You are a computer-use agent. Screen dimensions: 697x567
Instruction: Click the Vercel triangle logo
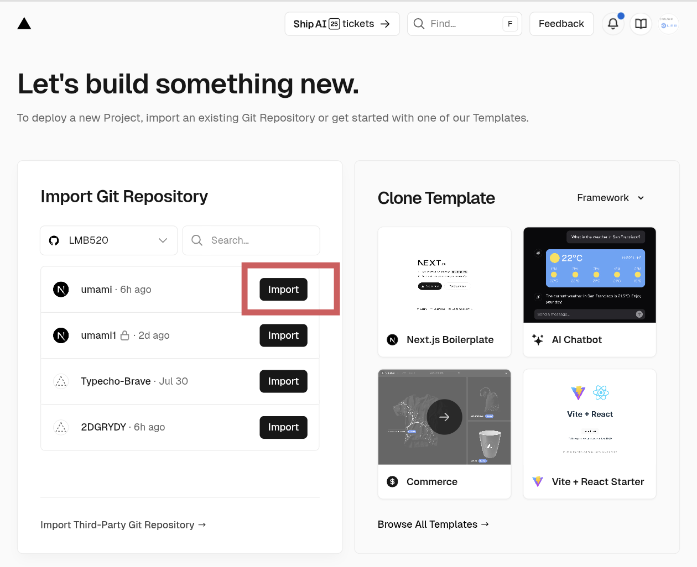click(x=24, y=23)
